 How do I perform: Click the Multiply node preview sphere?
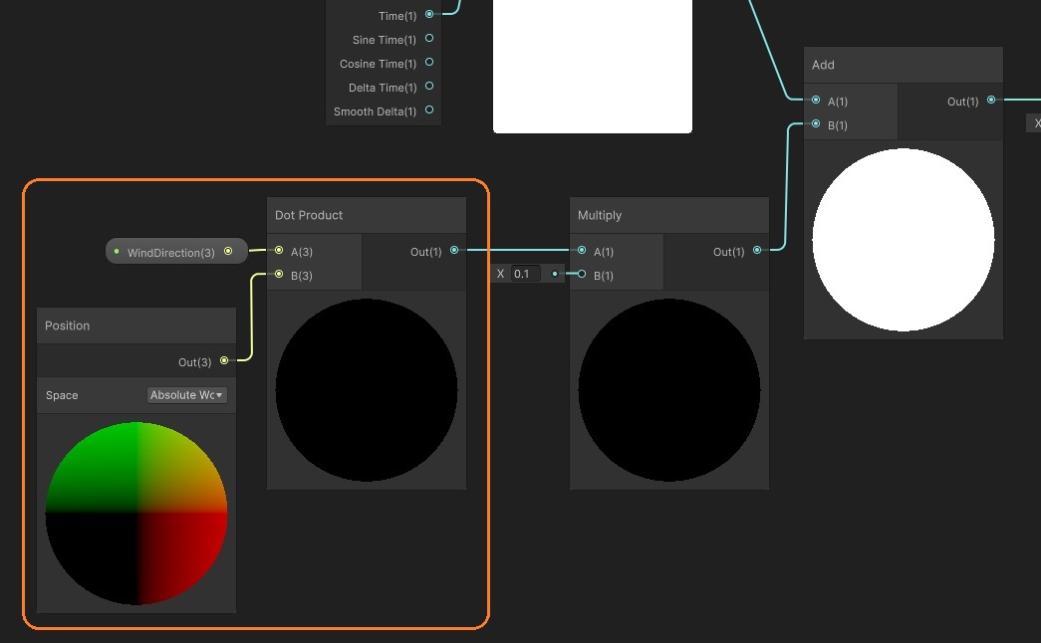[x=669, y=390]
